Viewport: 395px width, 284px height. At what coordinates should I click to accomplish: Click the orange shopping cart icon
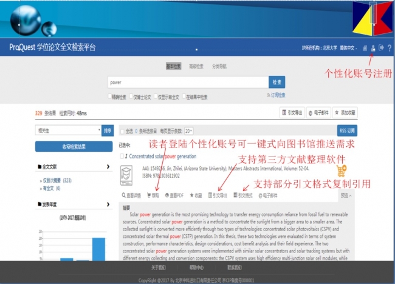(342, 171)
